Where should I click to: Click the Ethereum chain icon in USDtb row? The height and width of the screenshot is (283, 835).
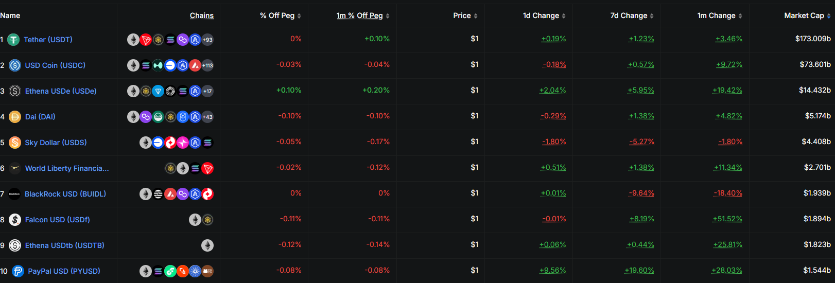207,245
